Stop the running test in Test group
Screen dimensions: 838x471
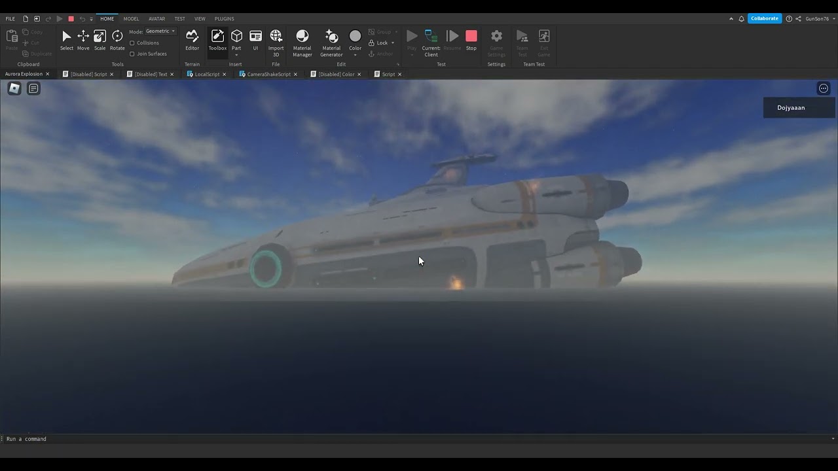click(471, 40)
